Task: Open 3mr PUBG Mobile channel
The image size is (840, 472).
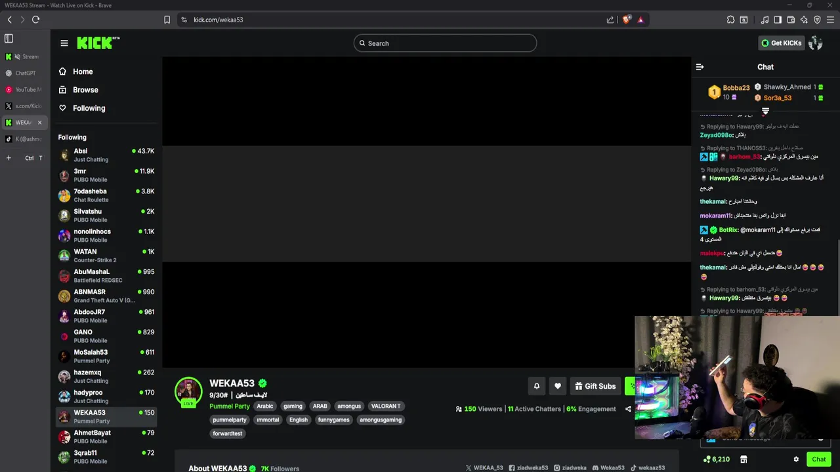Action: pyautogui.click(x=106, y=175)
